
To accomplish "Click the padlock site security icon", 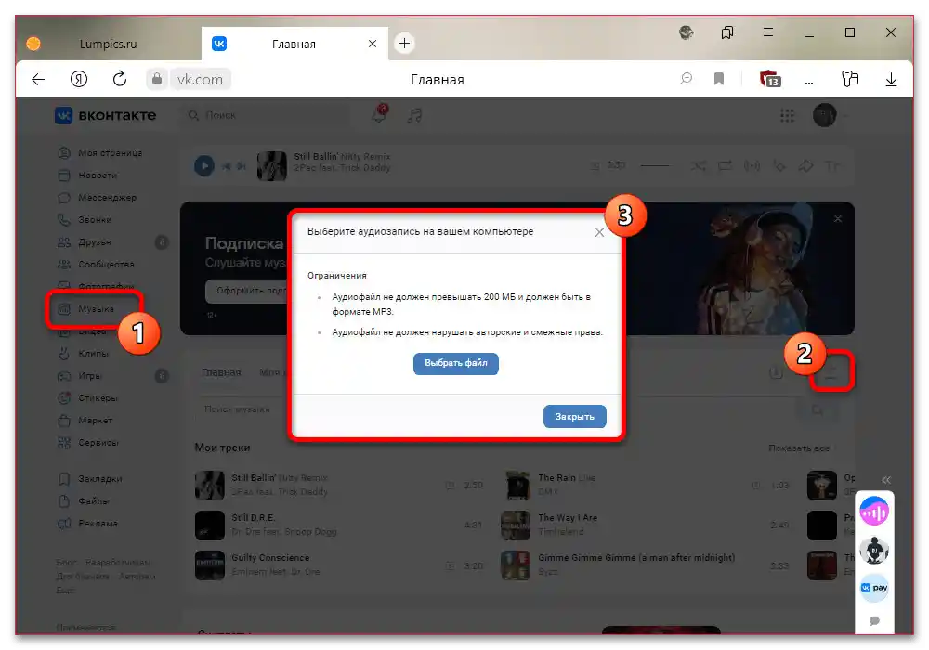I will [157, 79].
